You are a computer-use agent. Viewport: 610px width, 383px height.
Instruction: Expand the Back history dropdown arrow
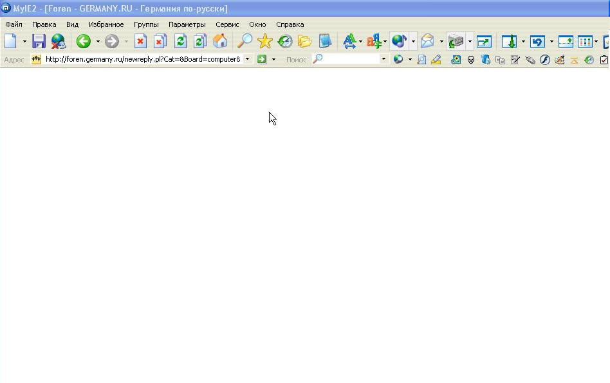(x=98, y=41)
